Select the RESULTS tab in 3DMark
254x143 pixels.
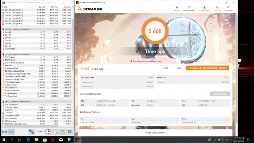tap(217, 9)
